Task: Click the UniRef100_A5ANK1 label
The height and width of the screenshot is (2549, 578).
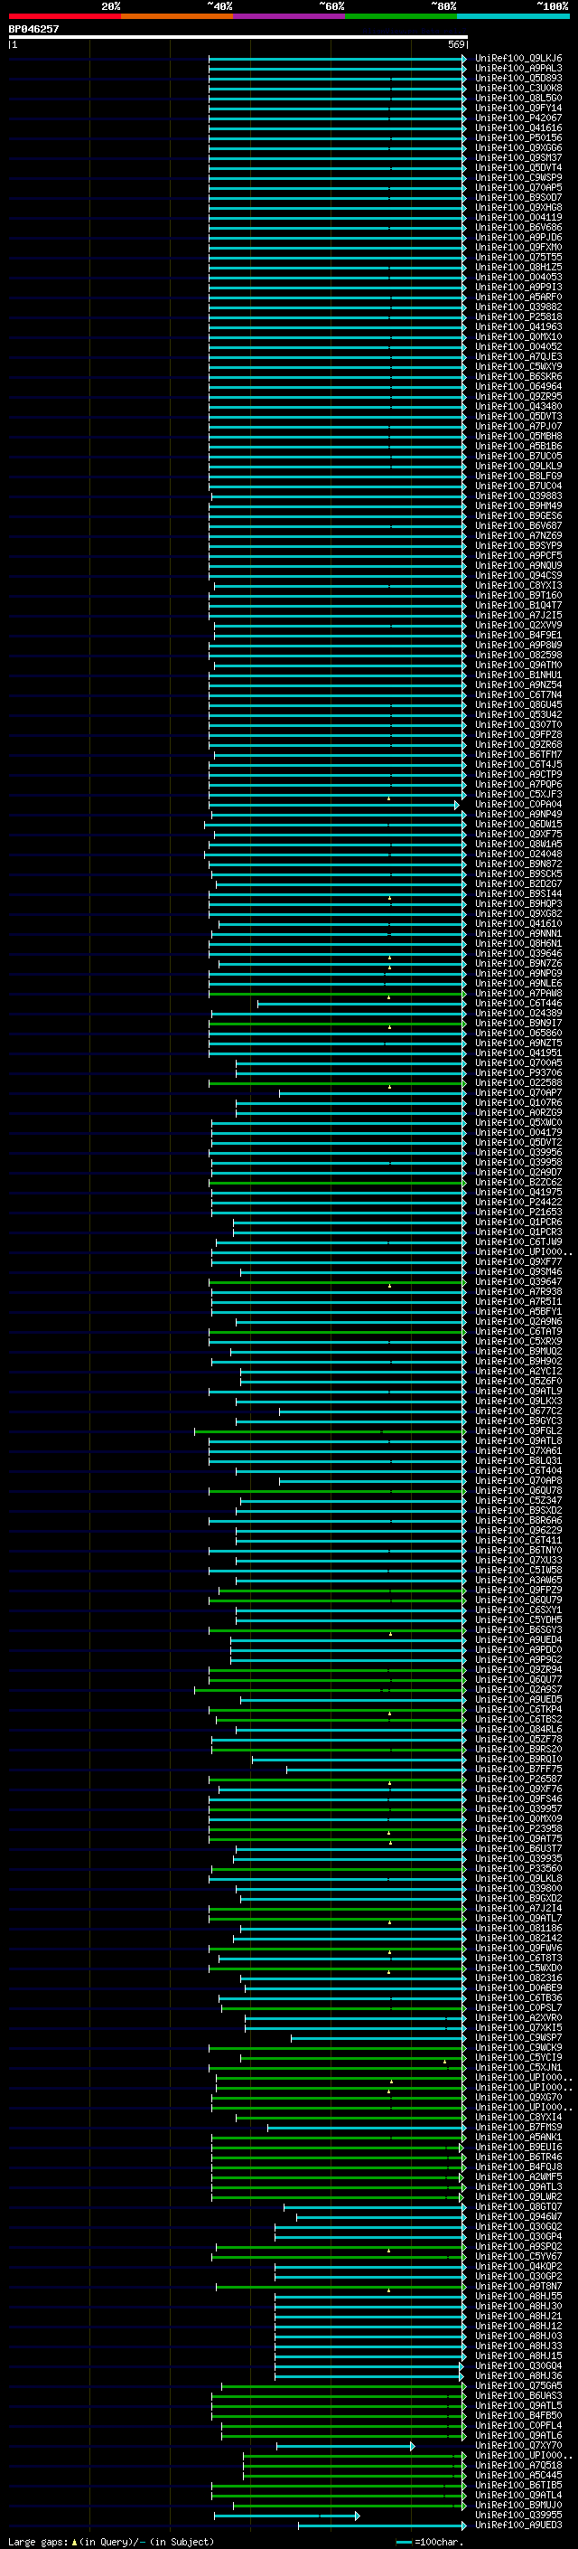Action: point(518,2138)
